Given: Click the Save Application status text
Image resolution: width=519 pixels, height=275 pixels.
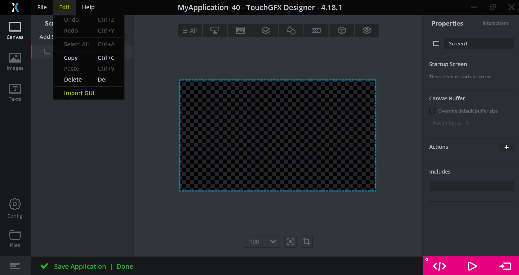Looking at the screenshot, I should click(x=80, y=266).
